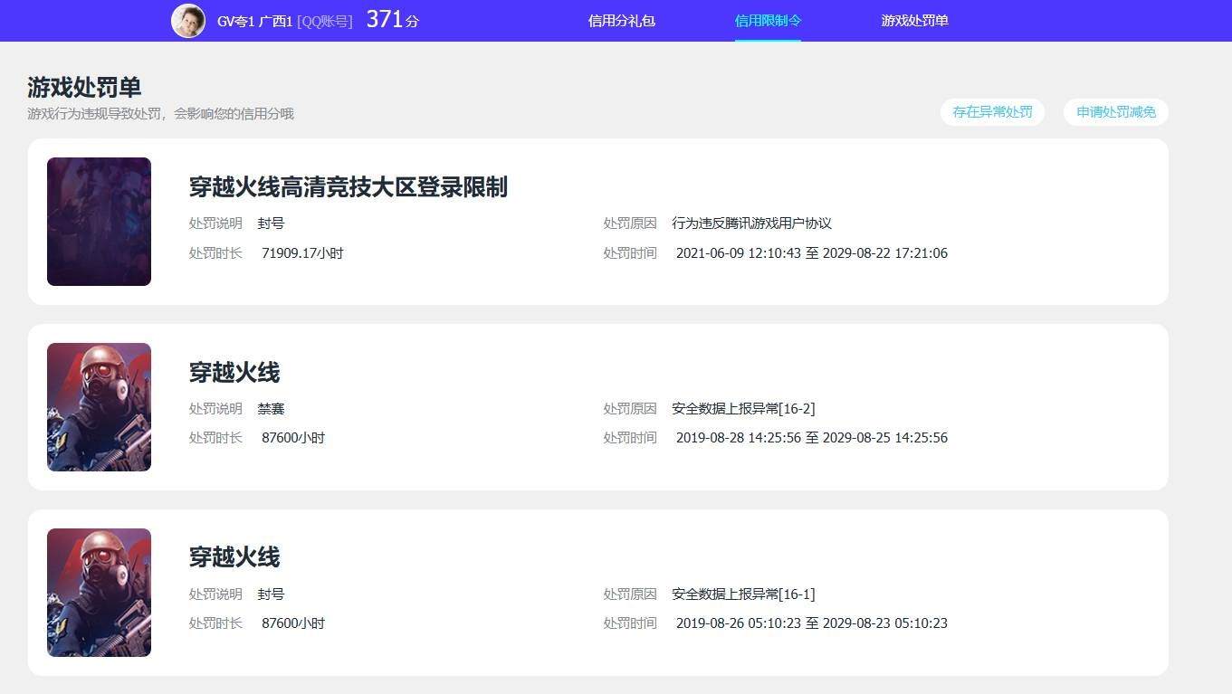Image resolution: width=1232 pixels, height=694 pixels.
Task: Click the user avatar in header
Action: click(188, 21)
